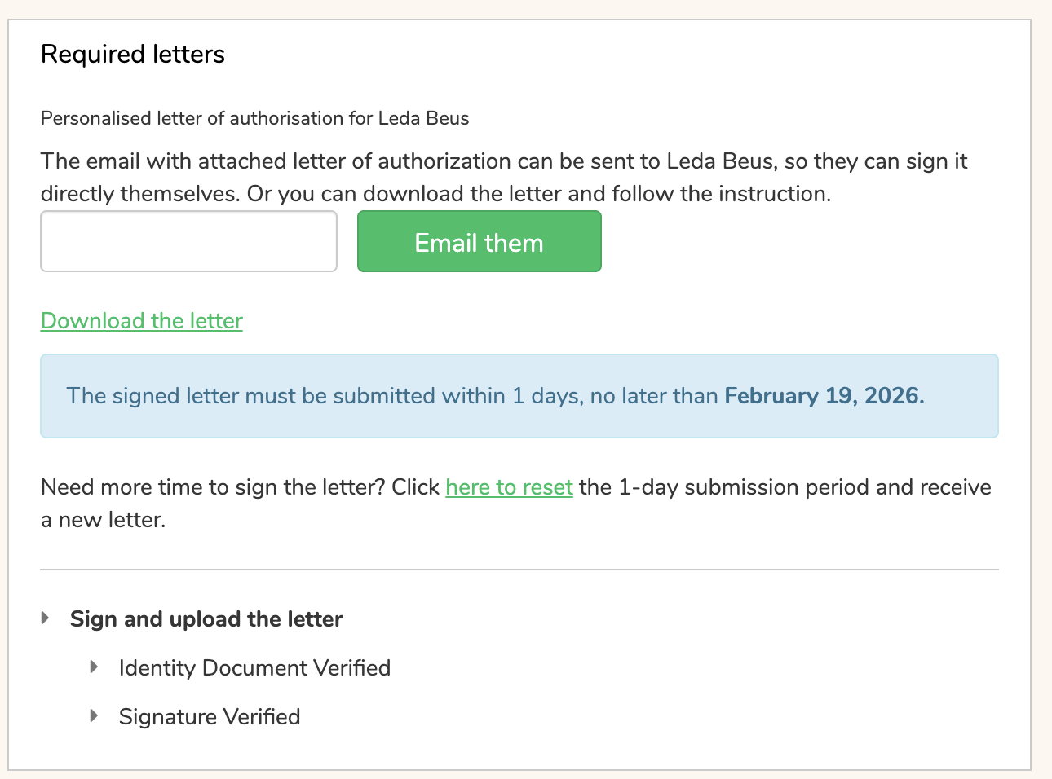1052x779 pixels.
Task: Select the Signature Verified label
Action: [x=210, y=717]
